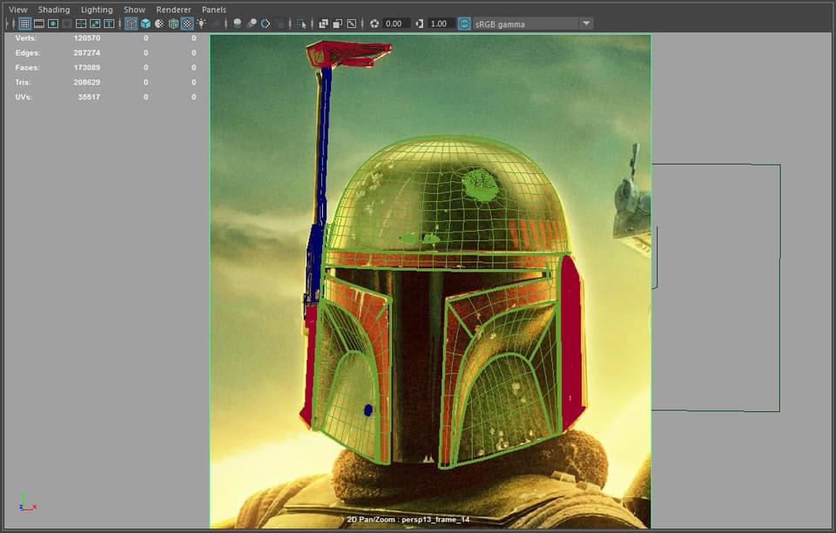Click the exposure value field 0.00
This screenshot has height=533, width=836.
[396, 24]
